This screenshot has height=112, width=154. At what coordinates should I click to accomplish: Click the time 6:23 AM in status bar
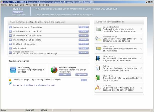44,110
